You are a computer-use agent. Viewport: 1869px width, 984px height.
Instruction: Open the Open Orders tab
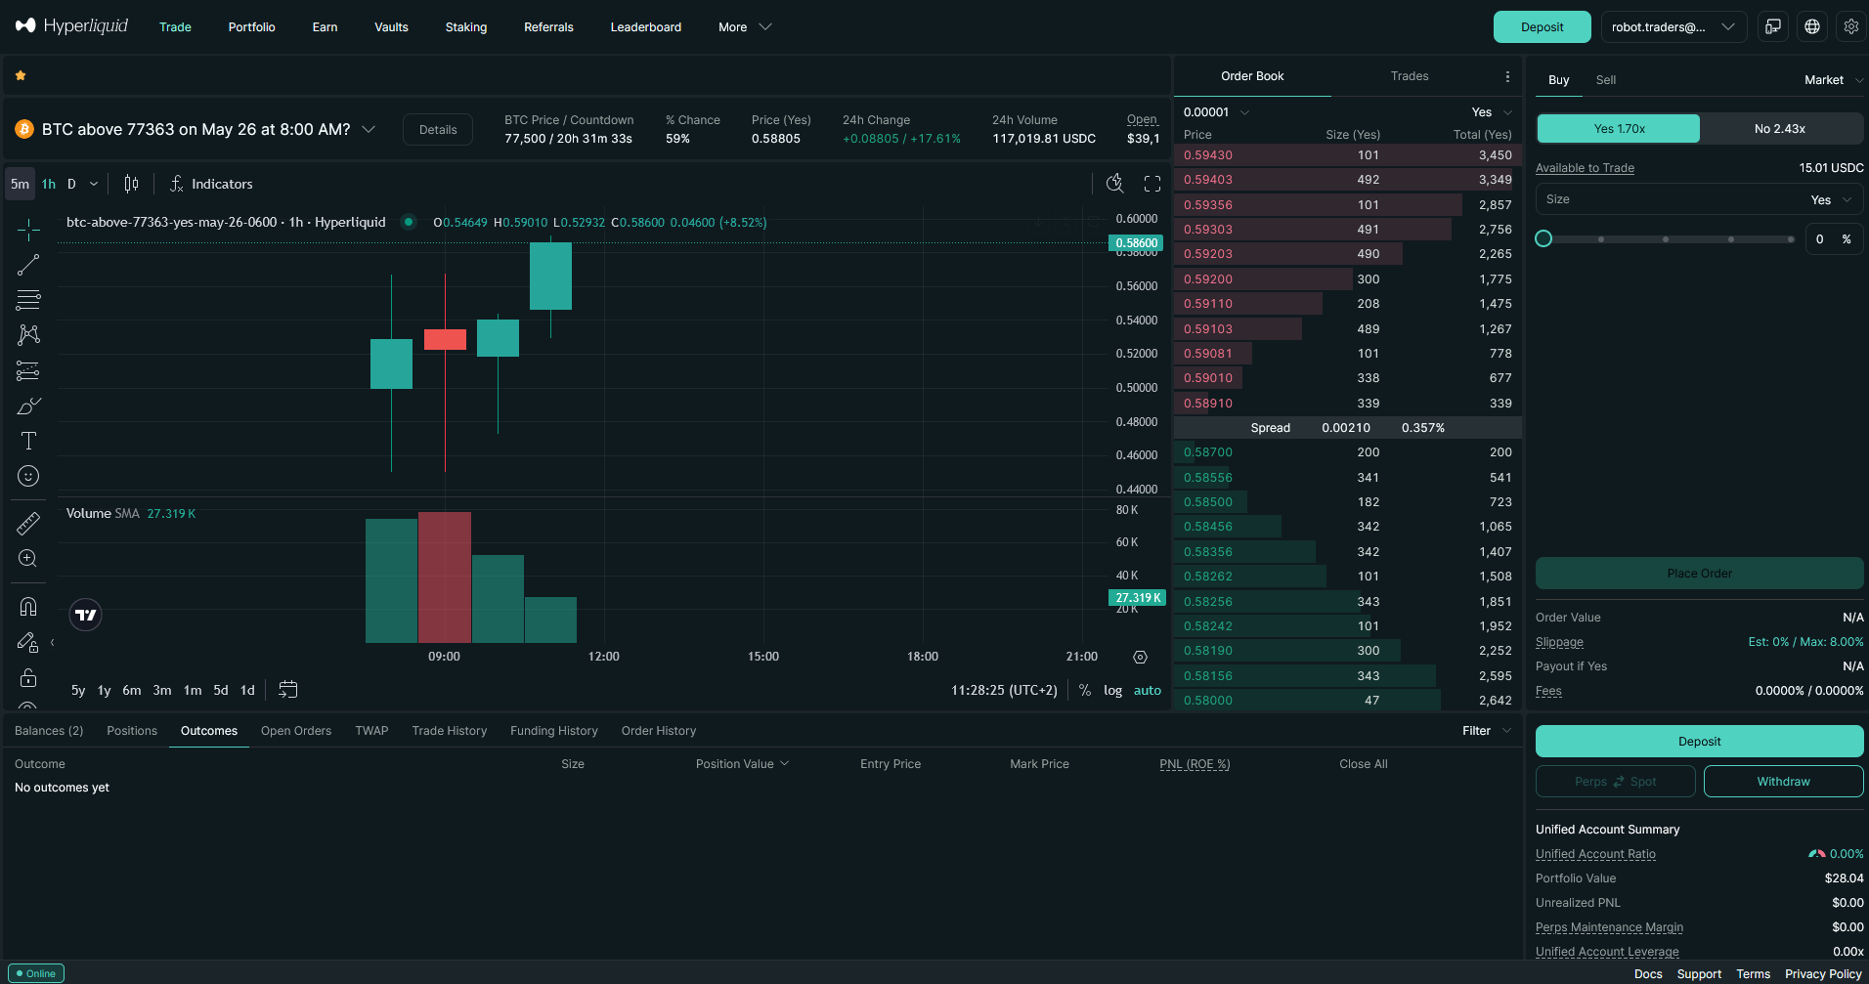point(295,731)
